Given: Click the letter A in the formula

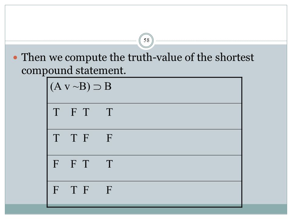Looking at the screenshot, I should (x=58, y=86).
